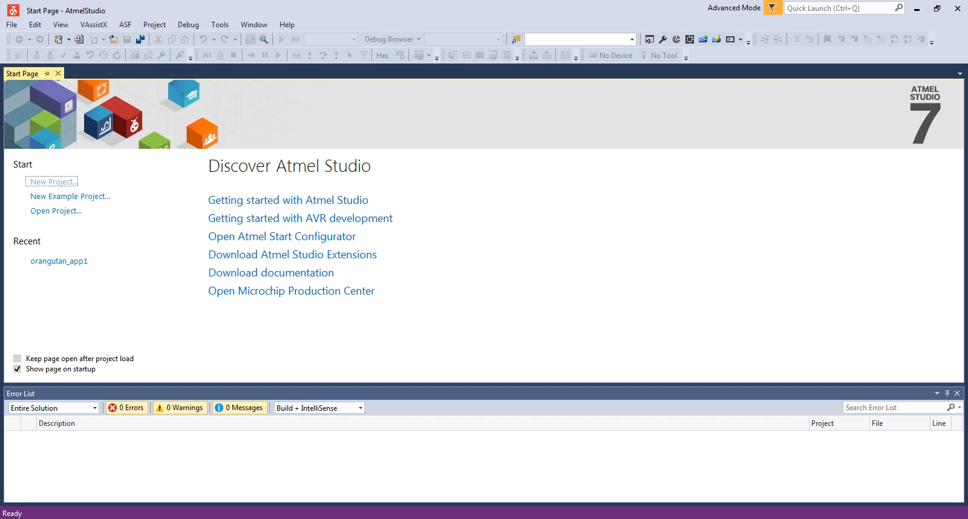Click the Quick Launch search magnifier
The image size is (968, 519).
(898, 8)
